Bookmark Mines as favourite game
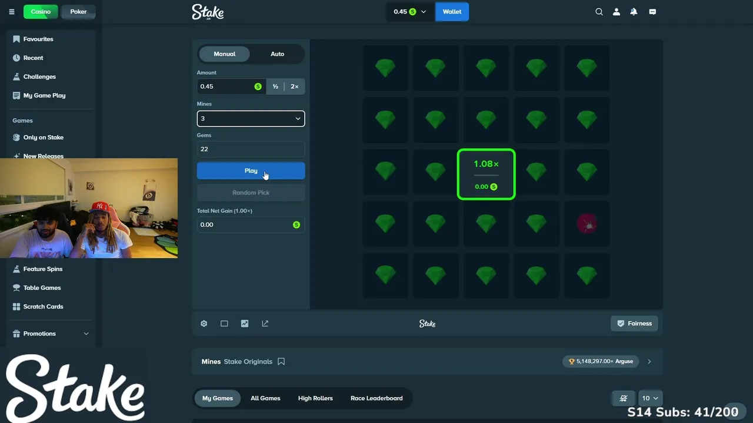 [281, 361]
